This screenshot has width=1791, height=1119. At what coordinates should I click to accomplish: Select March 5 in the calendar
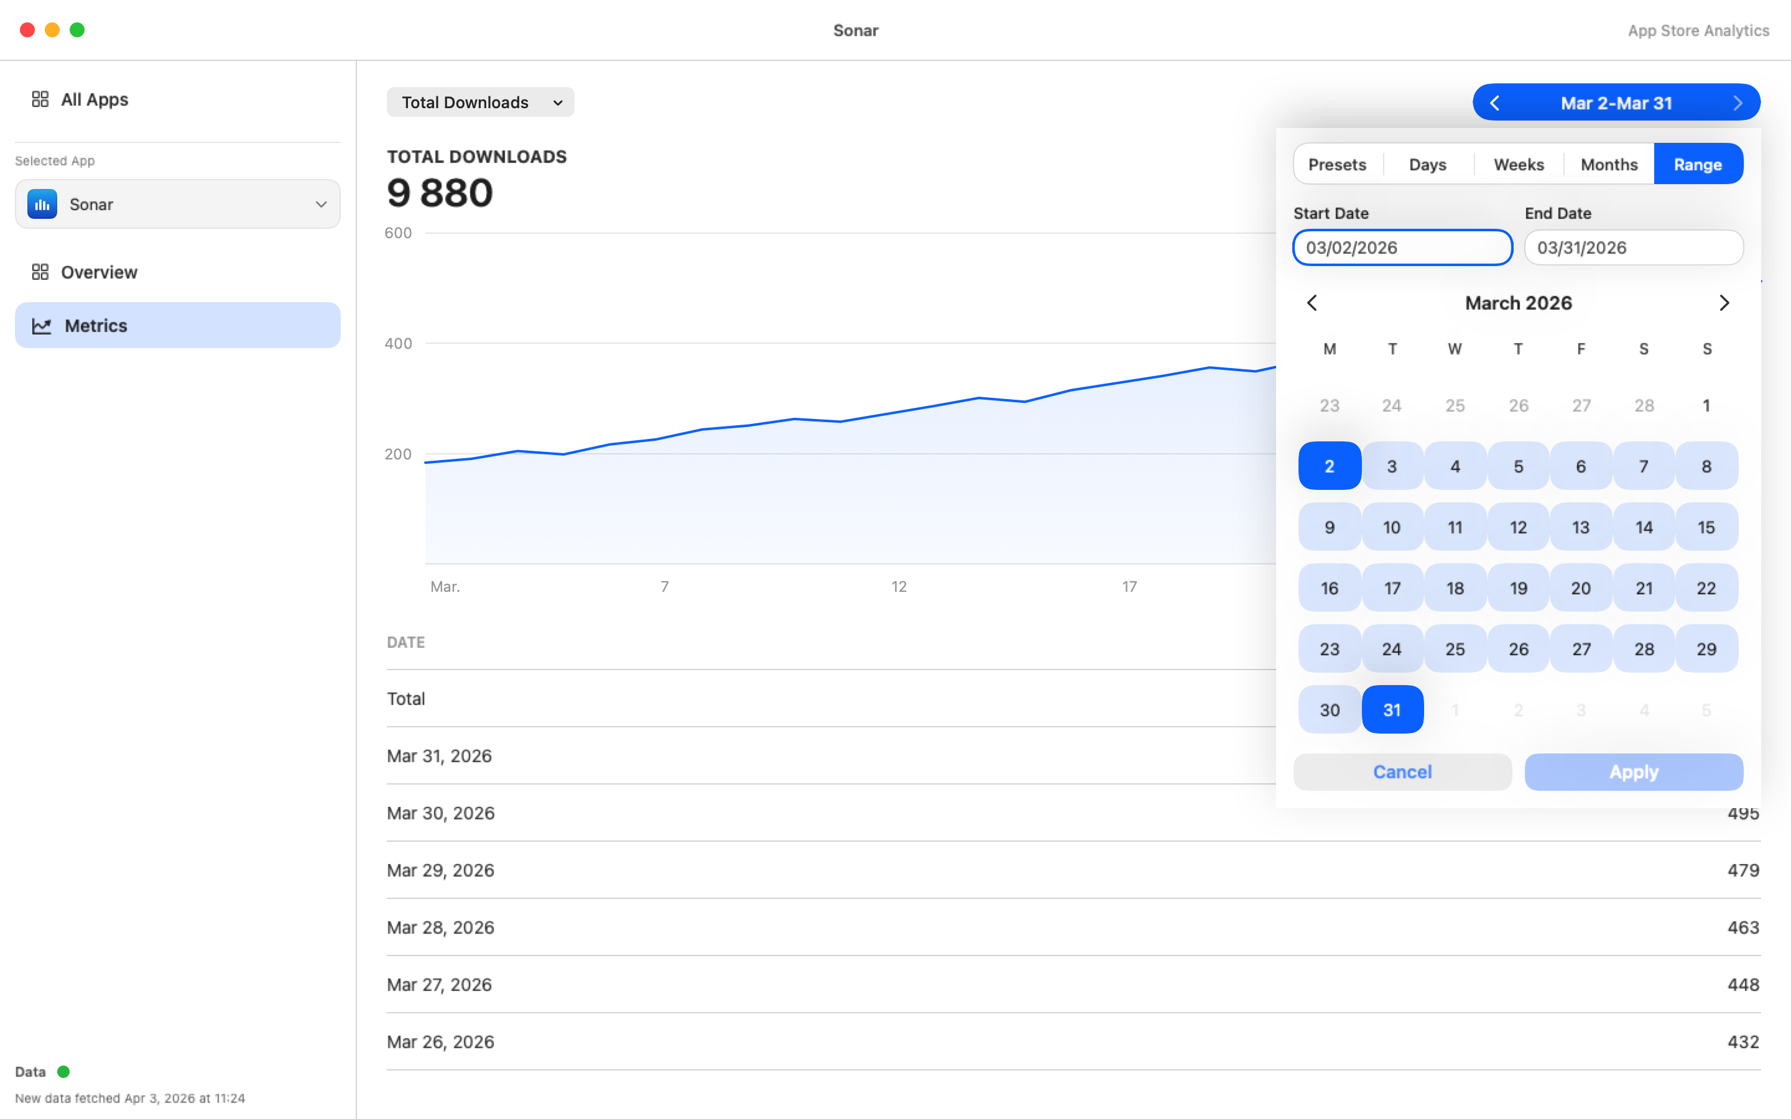tap(1519, 466)
